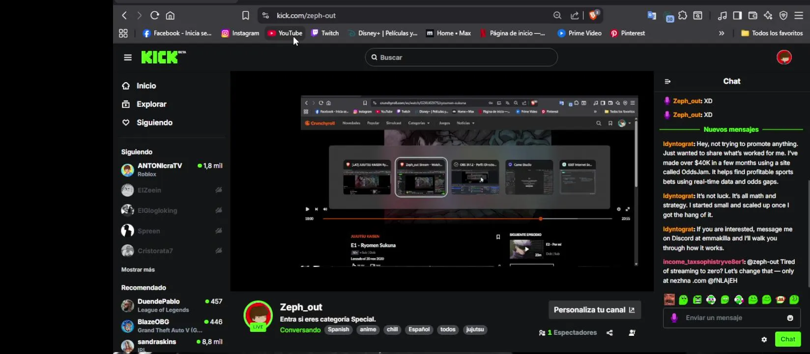This screenshot has height=354, width=810.
Task: Bookmark this page with the bookmark icon
Action: [x=246, y=16]
